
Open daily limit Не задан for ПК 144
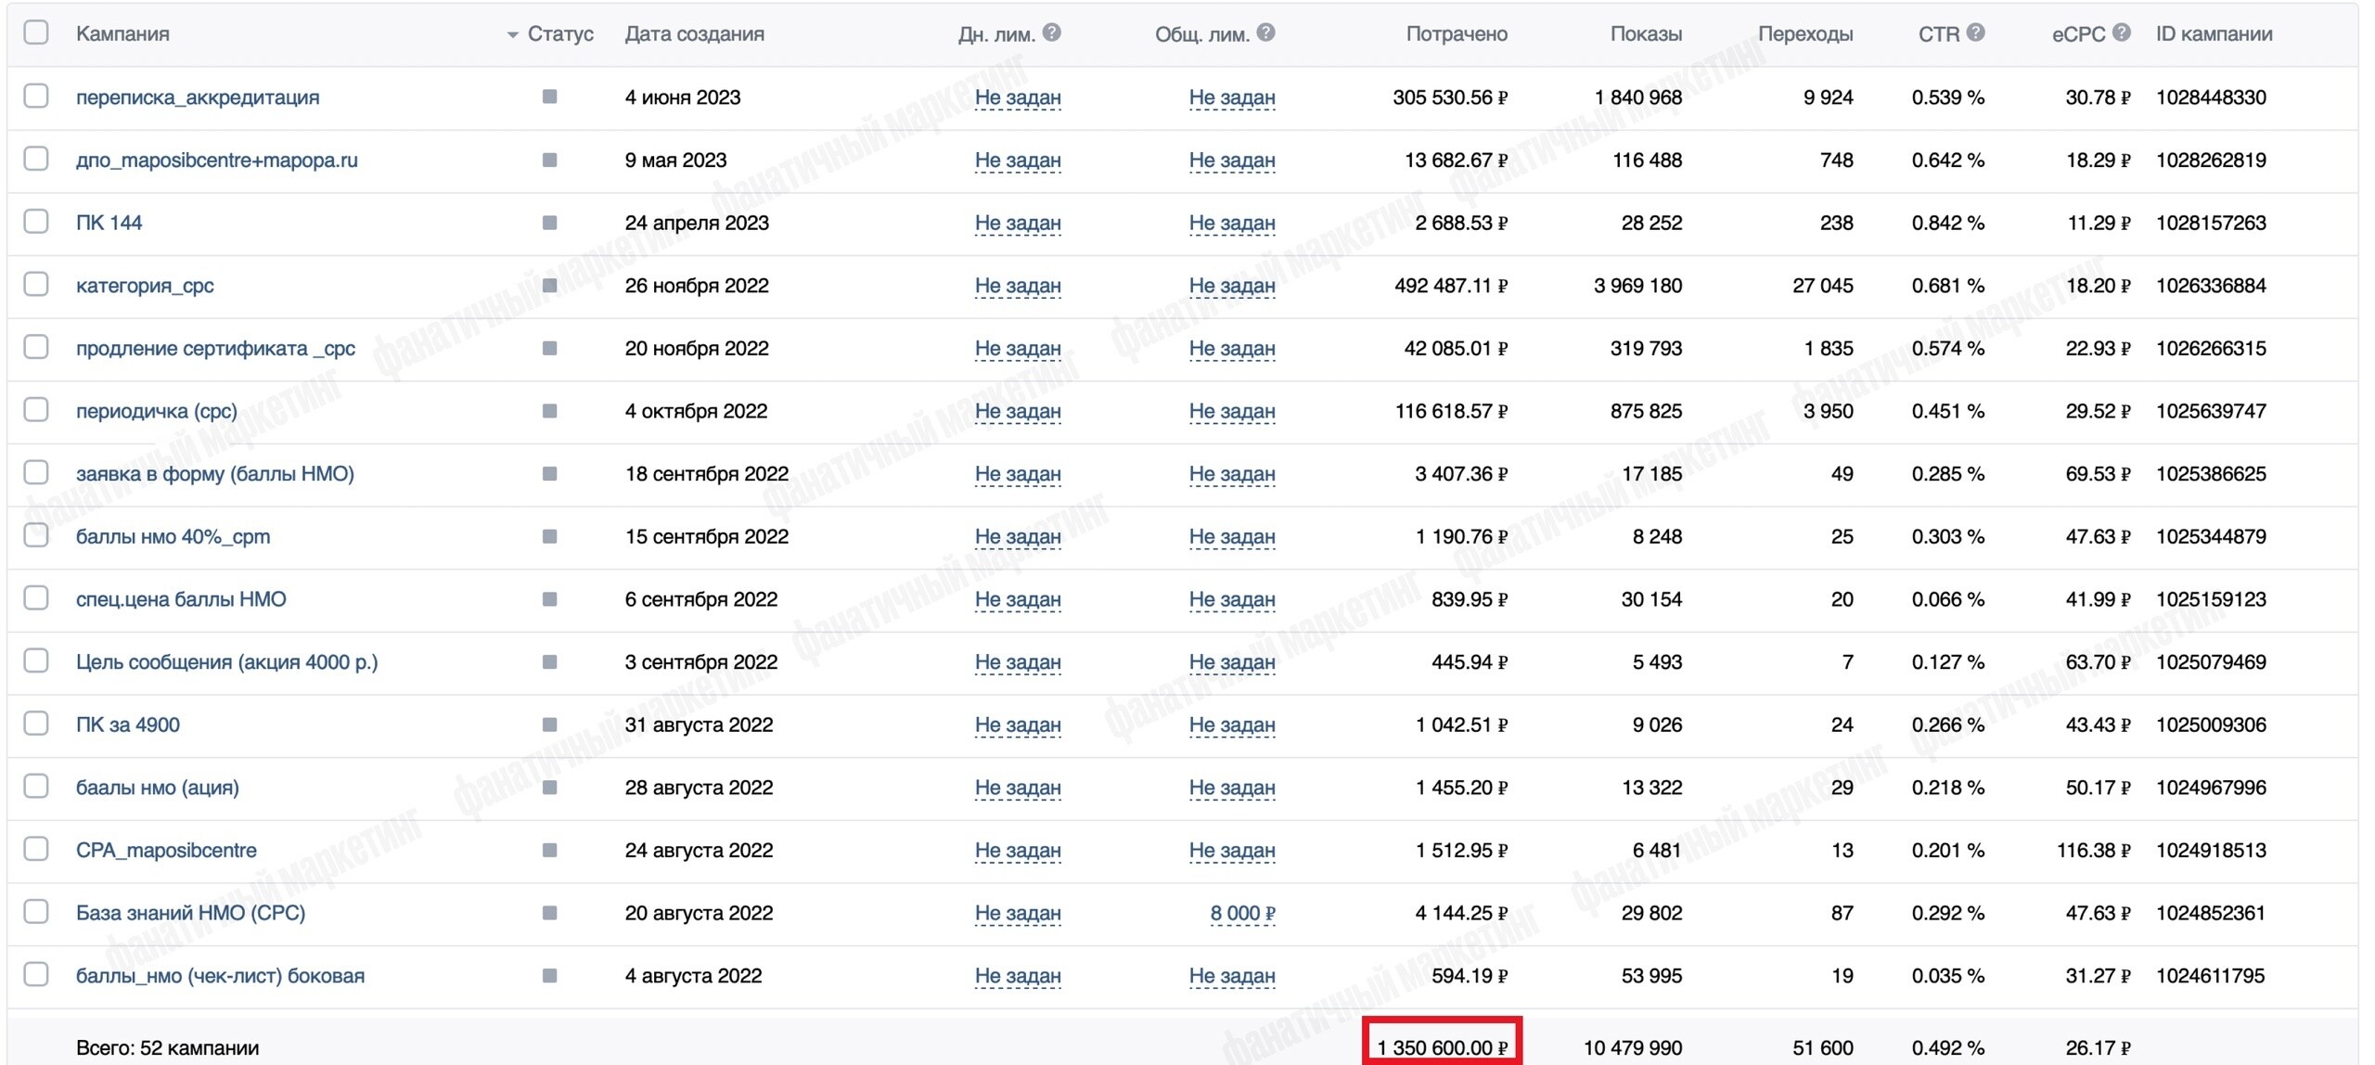[x=1018, y=223]
